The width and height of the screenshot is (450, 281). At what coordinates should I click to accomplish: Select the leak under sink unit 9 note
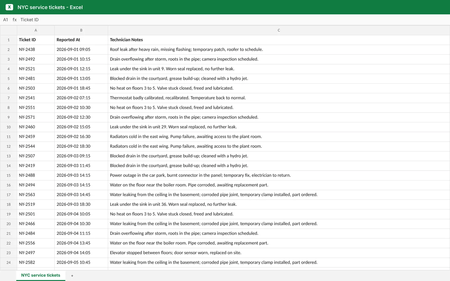pos(279,69)
